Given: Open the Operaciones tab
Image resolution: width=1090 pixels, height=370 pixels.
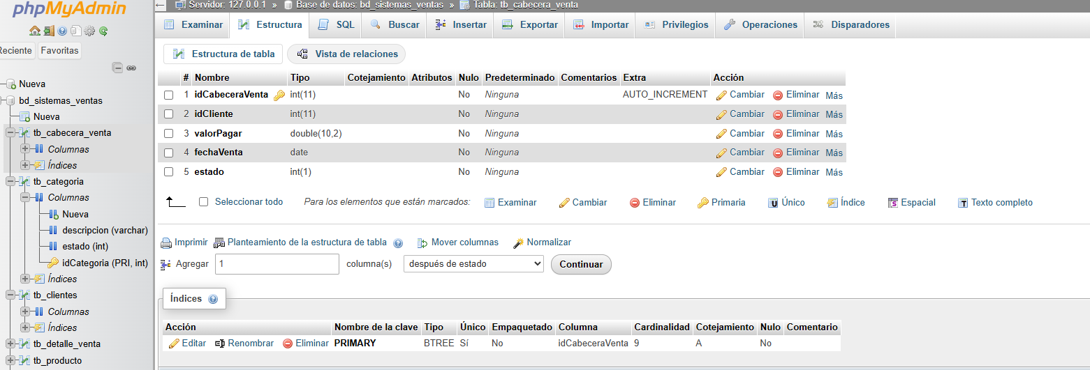Looking at the screenshot, I should pyautogui.click(x=760, y=25).
